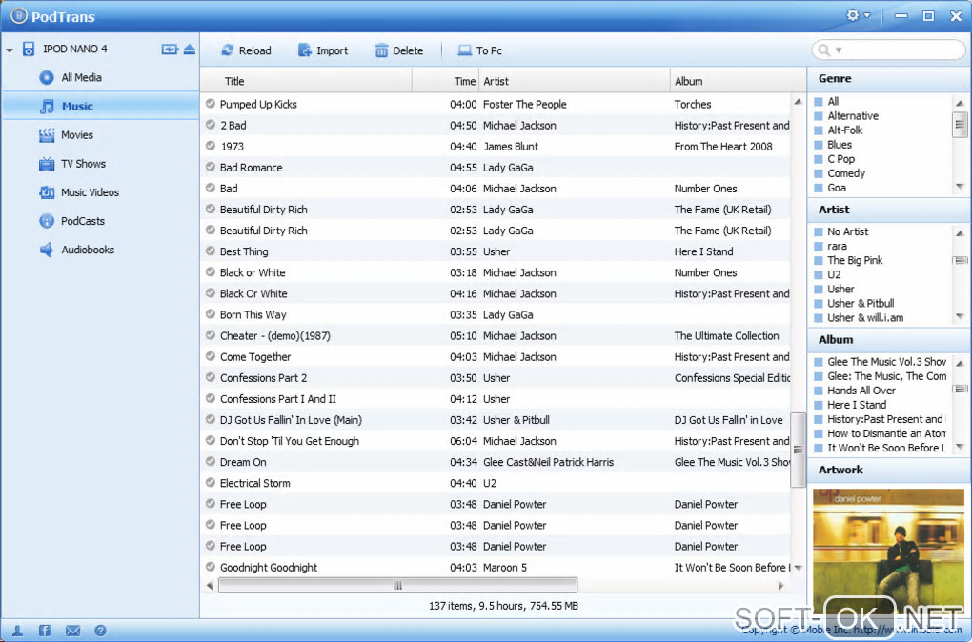Click the All Media disc icon

47,77
